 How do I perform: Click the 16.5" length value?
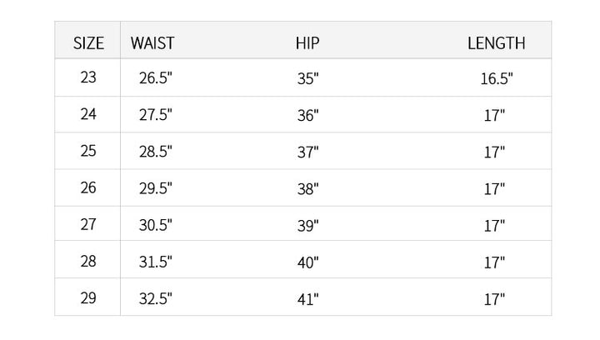497,79
